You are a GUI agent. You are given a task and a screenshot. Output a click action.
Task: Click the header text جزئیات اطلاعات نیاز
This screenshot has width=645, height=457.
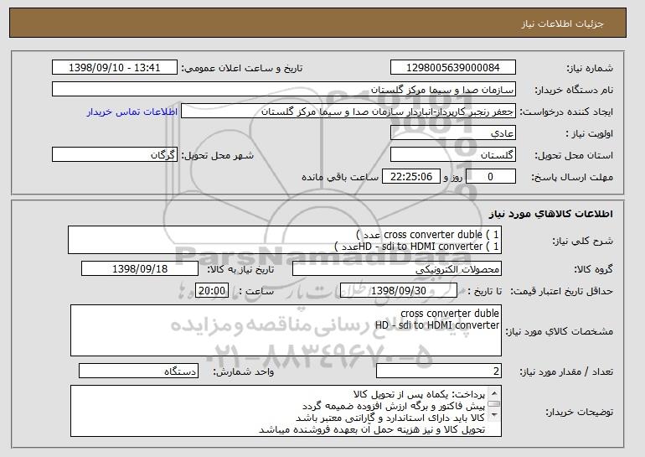[563, 23]
